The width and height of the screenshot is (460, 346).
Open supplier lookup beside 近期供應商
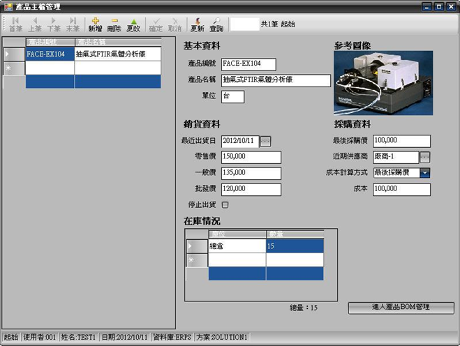point(424,157)
